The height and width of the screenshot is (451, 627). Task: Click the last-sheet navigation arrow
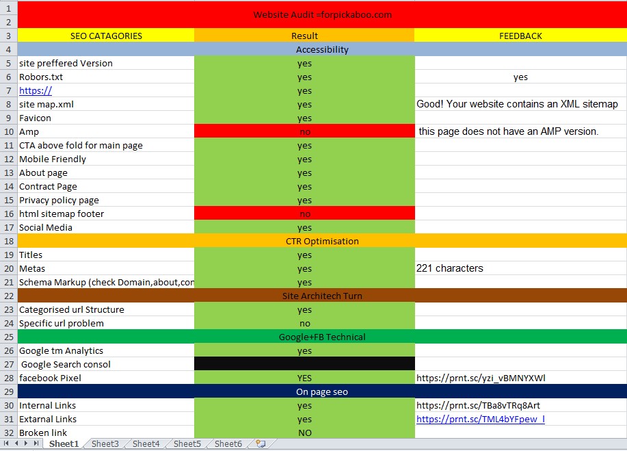coord(37,443)
